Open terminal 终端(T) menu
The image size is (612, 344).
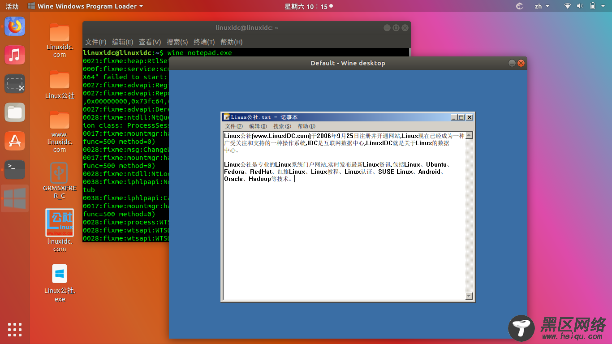[x=204, y=42]
